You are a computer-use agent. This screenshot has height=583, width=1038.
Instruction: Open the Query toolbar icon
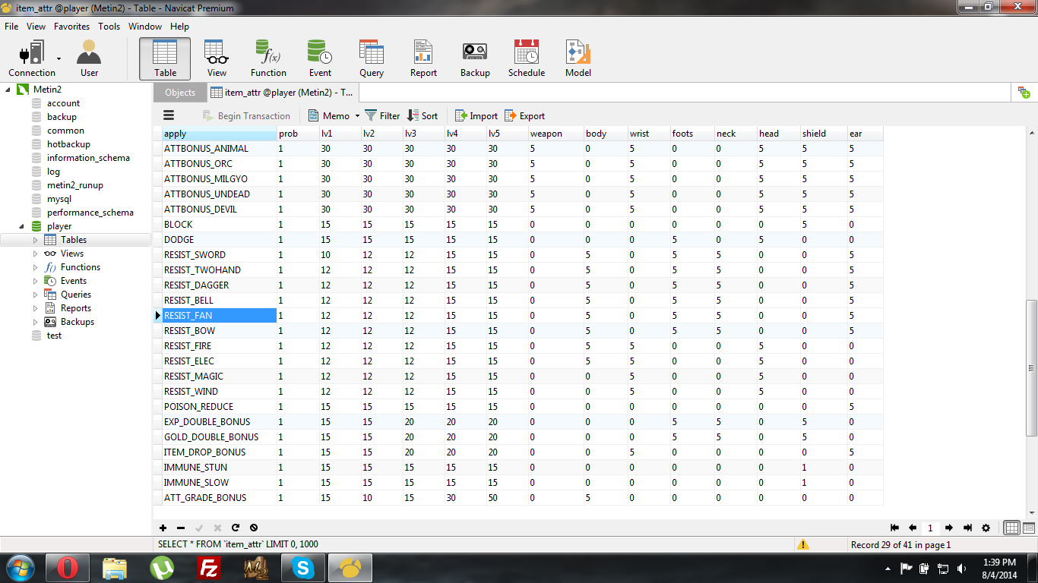(372, 59)
